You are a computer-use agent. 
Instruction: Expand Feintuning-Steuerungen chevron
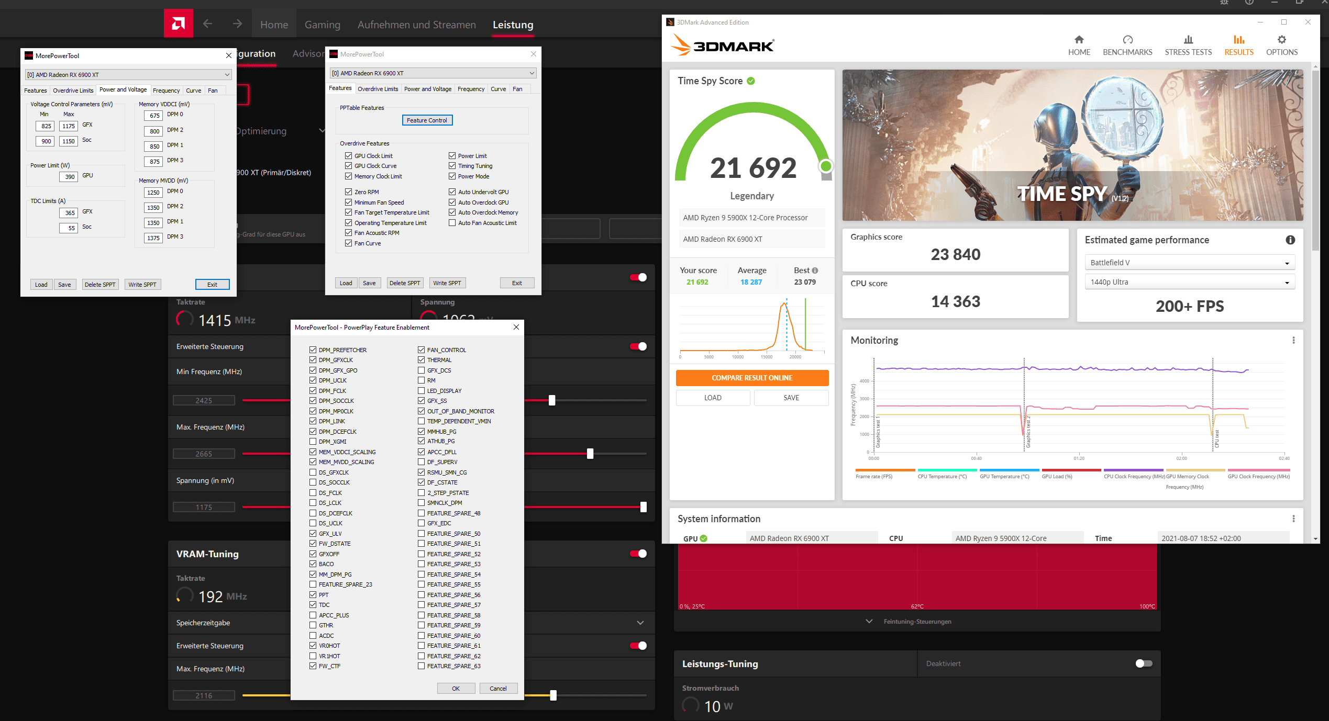[x=869, y=621]
